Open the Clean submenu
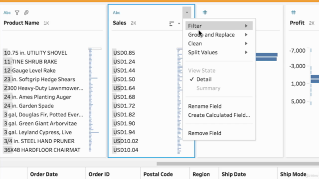This screenshot has height=179, width=319. [219, 43]
